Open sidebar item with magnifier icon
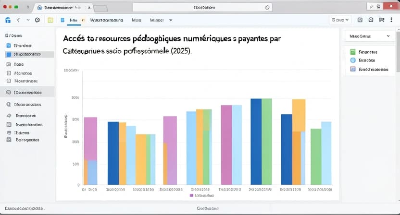The width and height of the screenshot is (400, 215). tap(24, 105)
